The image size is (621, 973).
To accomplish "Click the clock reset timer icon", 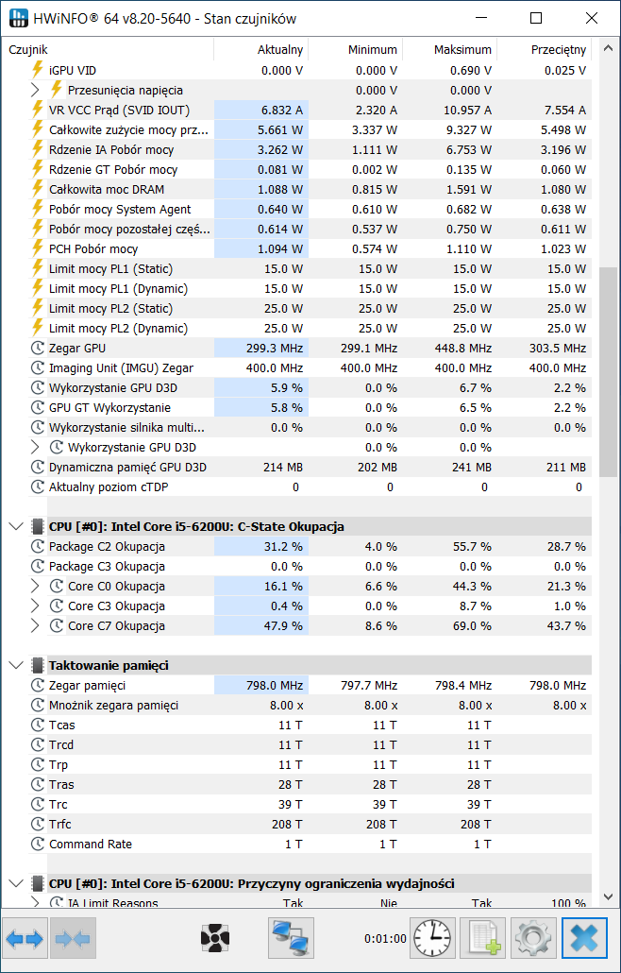I will tap(432, 939).
